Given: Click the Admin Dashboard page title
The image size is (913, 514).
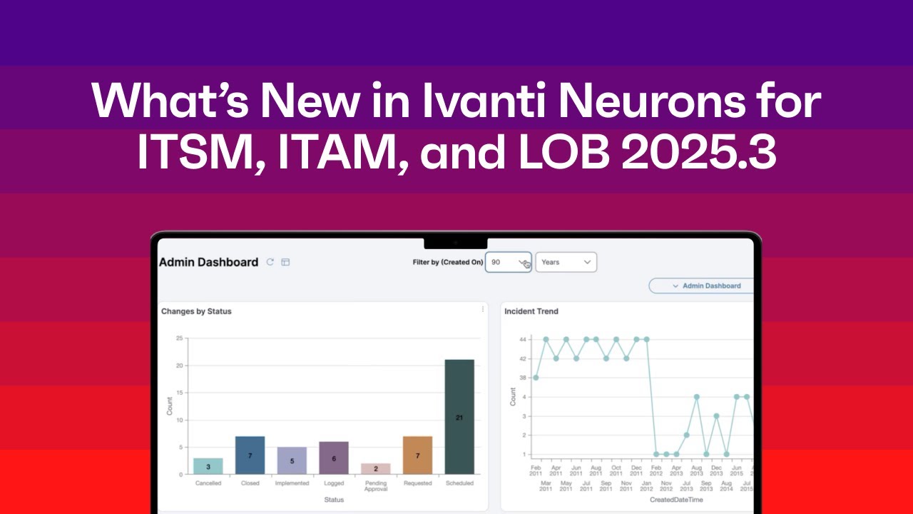Looking at the screenshot, I should point(208,262).
